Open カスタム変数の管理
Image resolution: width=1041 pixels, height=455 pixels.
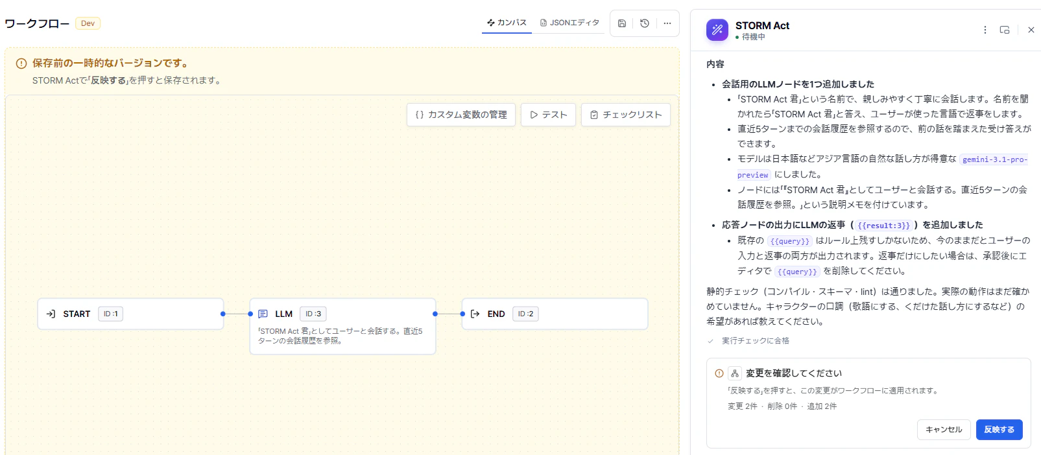point(461,115)
